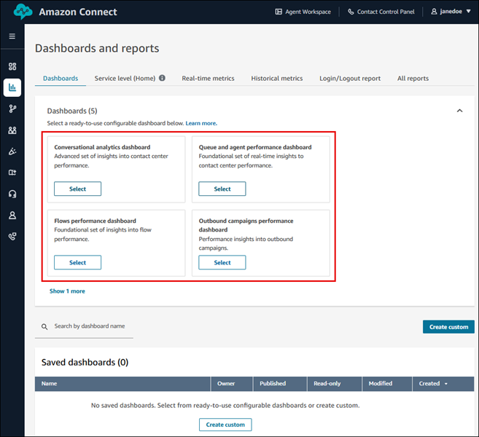Image resolution: width=479 pixels, height=437 pixels.
Task: Open the hamburger navigation menu
Action: [x=12, y=36]
